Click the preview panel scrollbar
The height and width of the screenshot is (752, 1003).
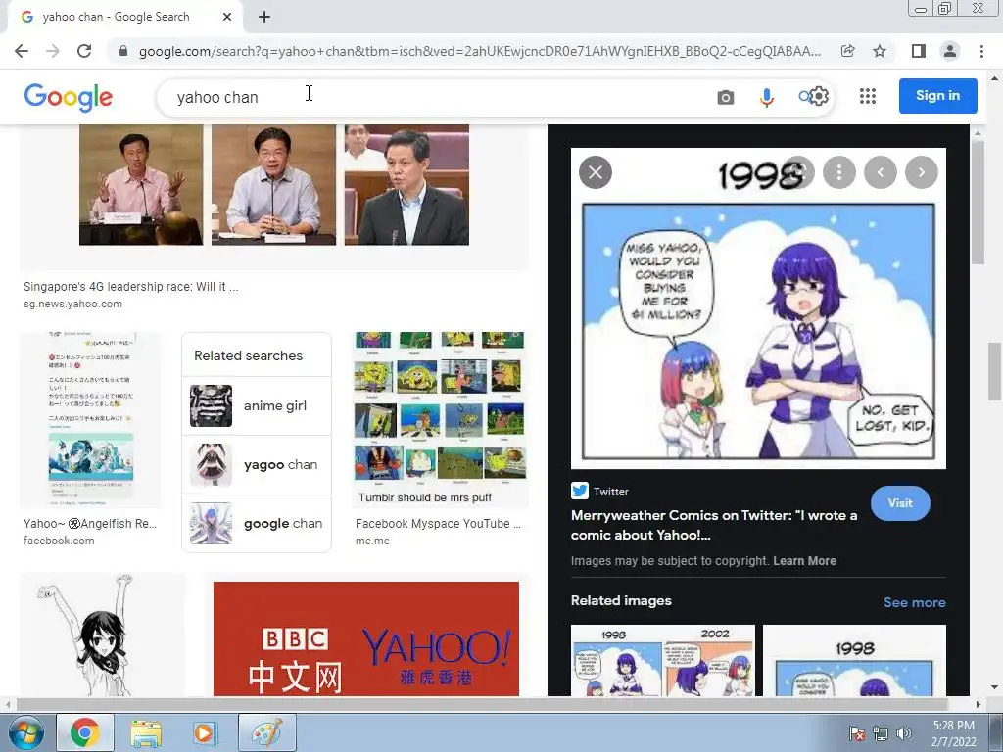pos(977,203)
